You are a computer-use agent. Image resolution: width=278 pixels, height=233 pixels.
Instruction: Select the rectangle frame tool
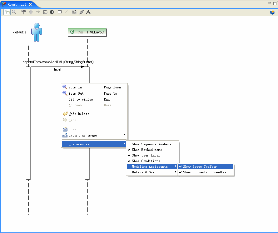coord(60,12)
